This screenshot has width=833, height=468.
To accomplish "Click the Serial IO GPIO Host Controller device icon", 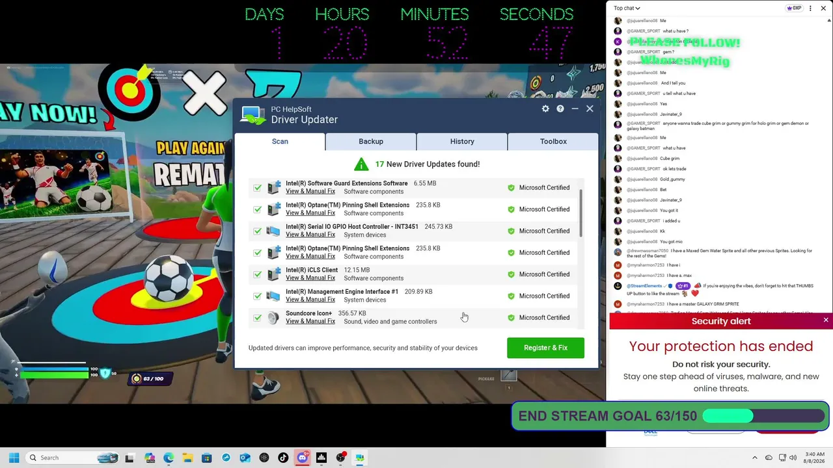I will click(x=273, y=231).
